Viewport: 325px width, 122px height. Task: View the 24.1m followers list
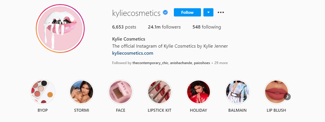[164, 27]
